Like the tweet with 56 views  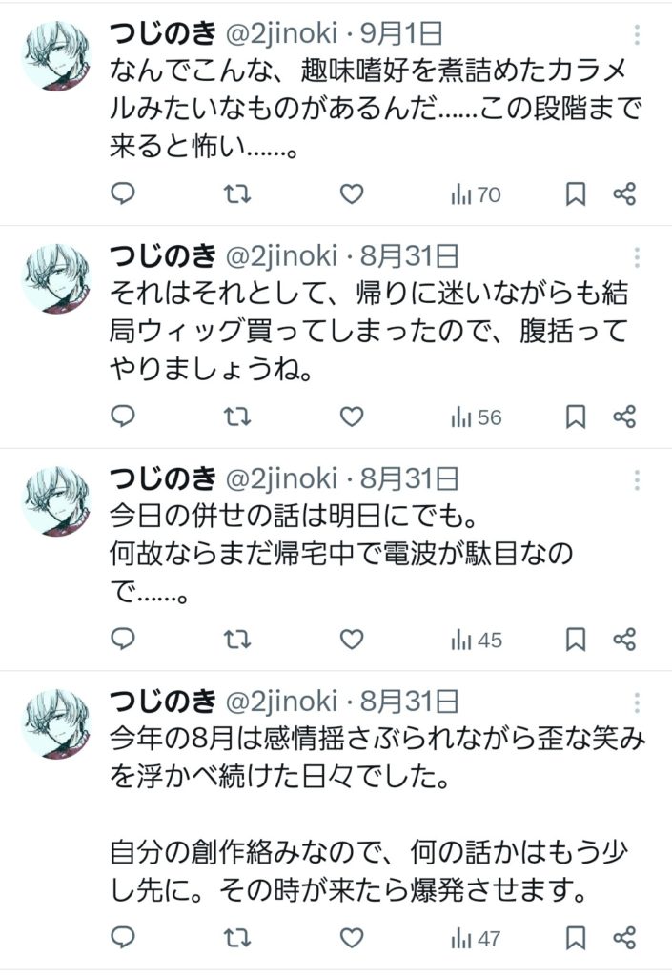pyautogui.click(x=352, y=417)
